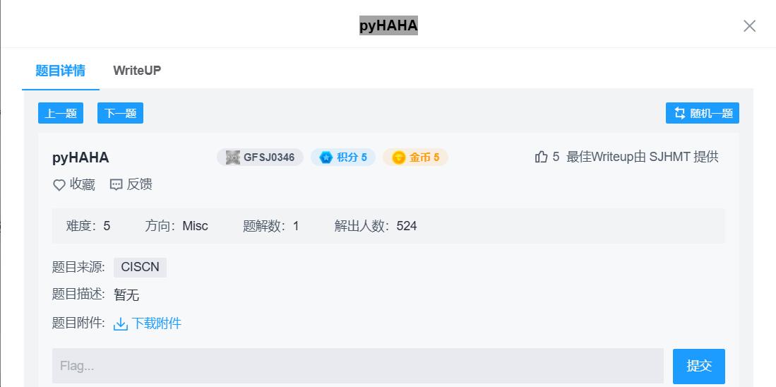Click the highlighted pyHAHA dialog title
The height and width of the screenshot is (387, 776).
point(388,26)
